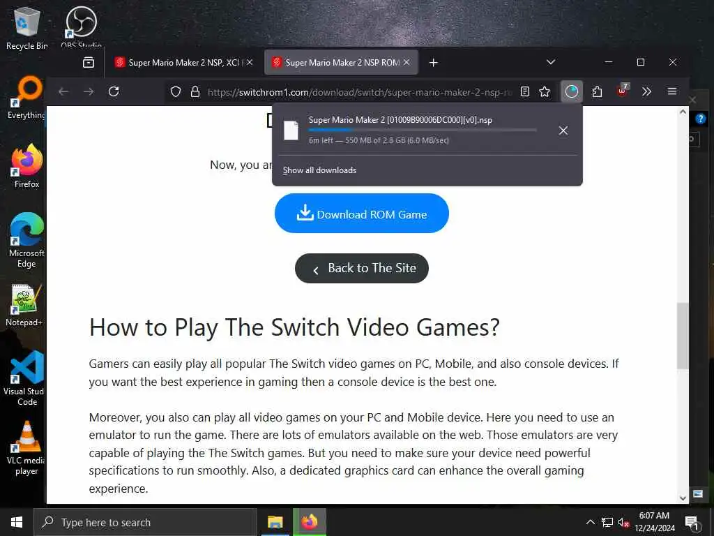The image size is (714, 536).
Task: Click the blue help question mark icon in background window
Action: pos(701,119)
